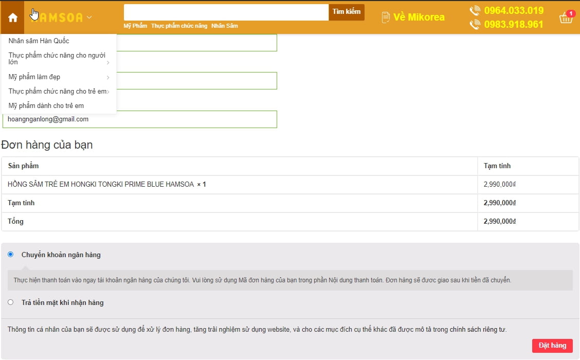Click the product price 2,990,000₫ cell
The width and height of the screenshot is (580, 360).
coord(500,184)
